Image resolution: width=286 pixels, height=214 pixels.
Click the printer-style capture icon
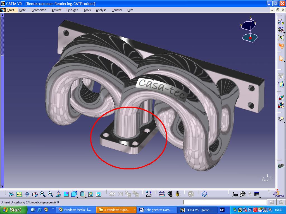click(x=149, y=194)
